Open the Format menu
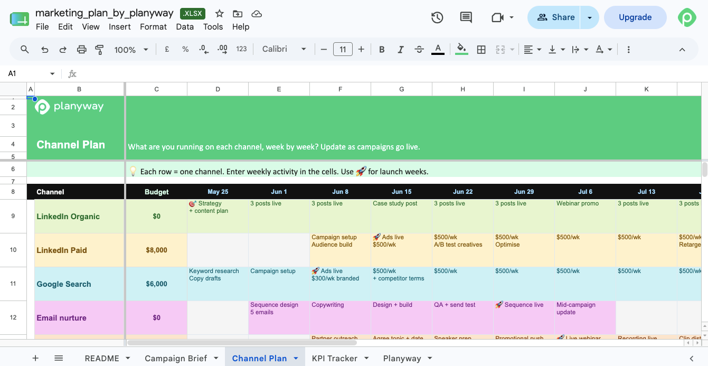 pos(153,26)
